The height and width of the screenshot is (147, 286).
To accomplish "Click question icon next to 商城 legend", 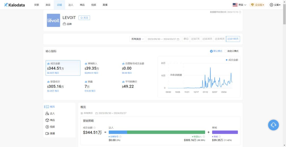I will pyautogui.click(x=220, y=137).
